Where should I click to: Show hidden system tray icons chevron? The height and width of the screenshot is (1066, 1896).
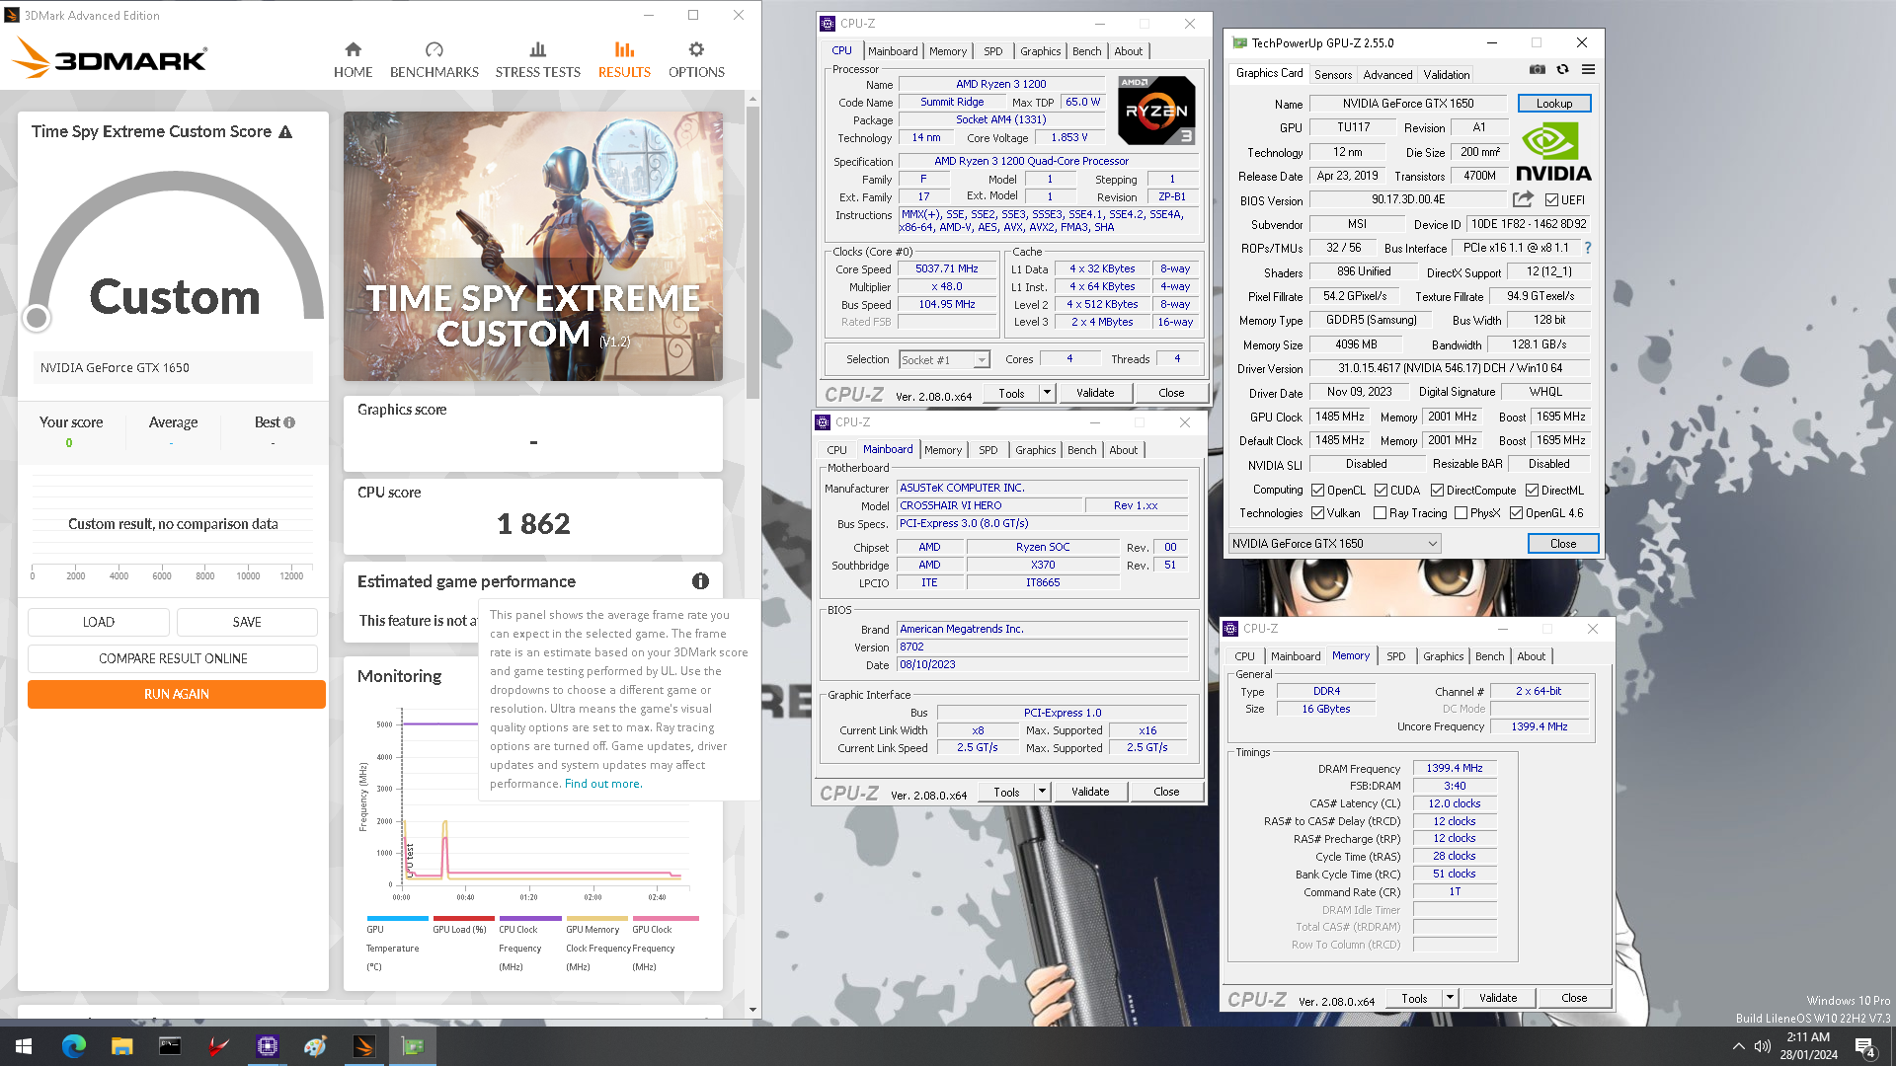click(1738, 1046)
